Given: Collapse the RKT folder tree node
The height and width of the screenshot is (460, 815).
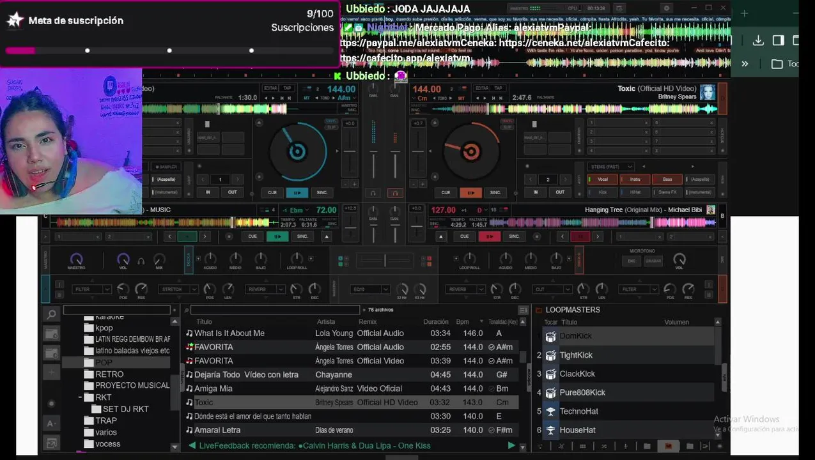Looking at the screenshot, I should click(81, 397).
